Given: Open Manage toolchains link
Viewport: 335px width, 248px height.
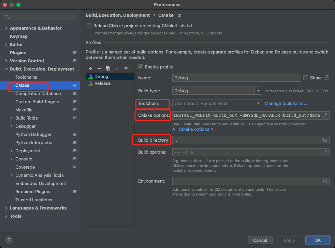Looking at the screenshot, I should pos(286,103).
